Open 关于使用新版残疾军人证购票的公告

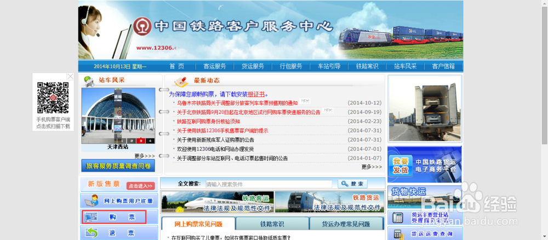coord(215,140)
